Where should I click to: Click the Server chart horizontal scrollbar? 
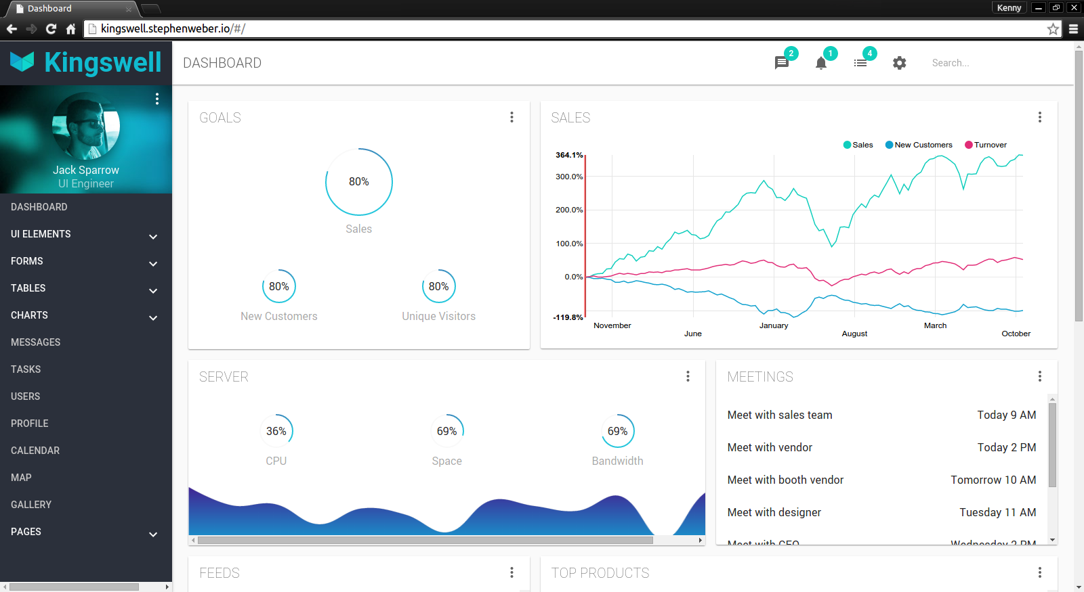coord(425,540)
